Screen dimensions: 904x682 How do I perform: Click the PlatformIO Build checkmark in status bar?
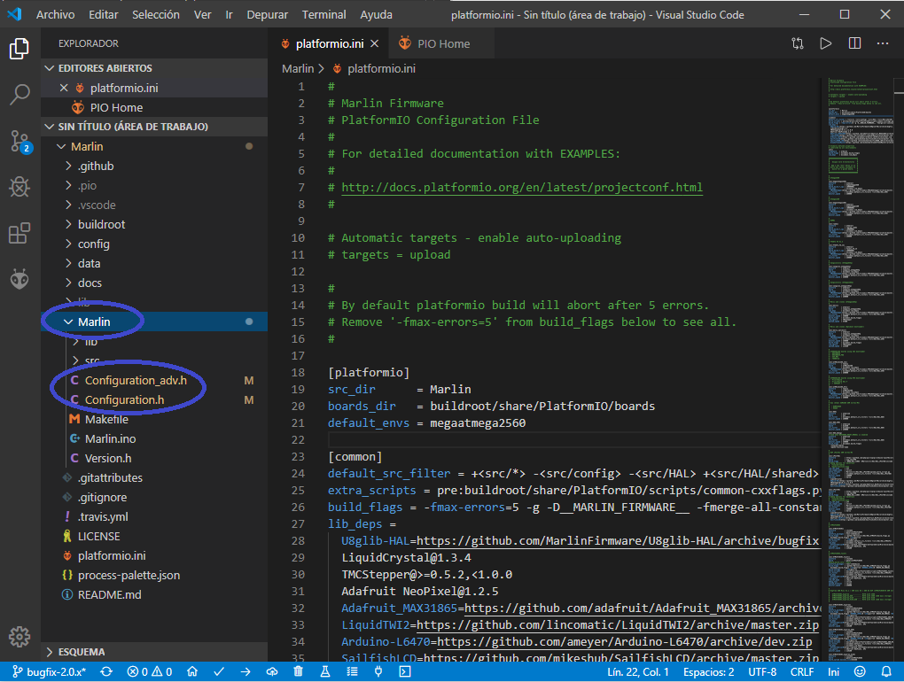tap(221, 671)
